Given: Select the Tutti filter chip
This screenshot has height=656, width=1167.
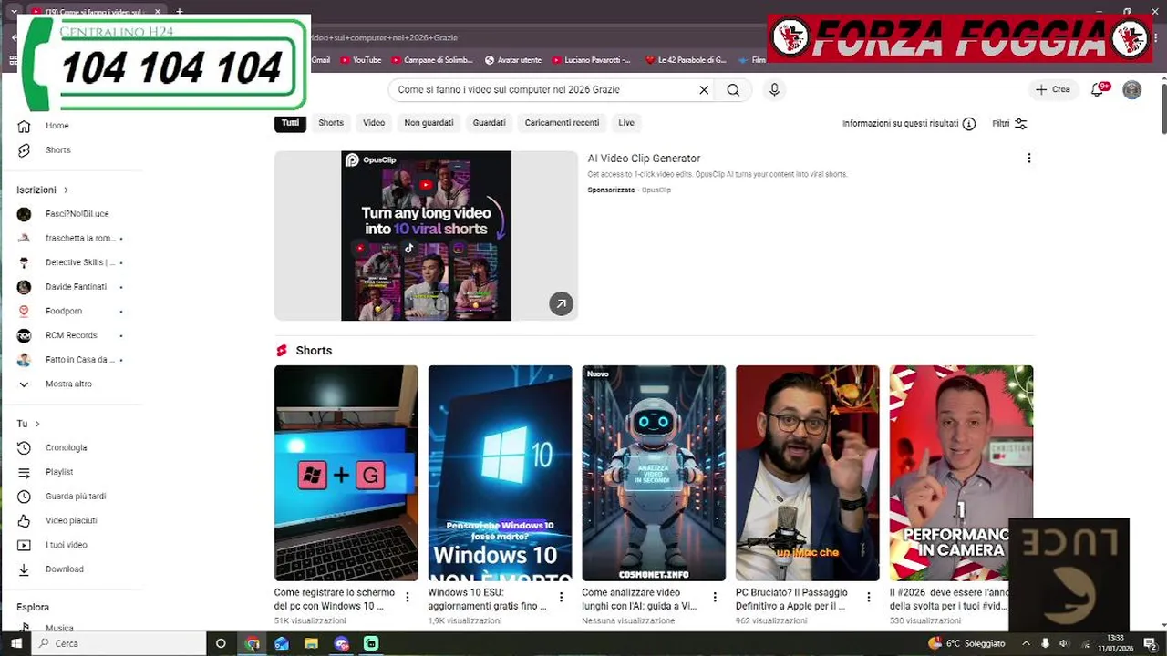Looking at the screenshot, I should (290, 123).
